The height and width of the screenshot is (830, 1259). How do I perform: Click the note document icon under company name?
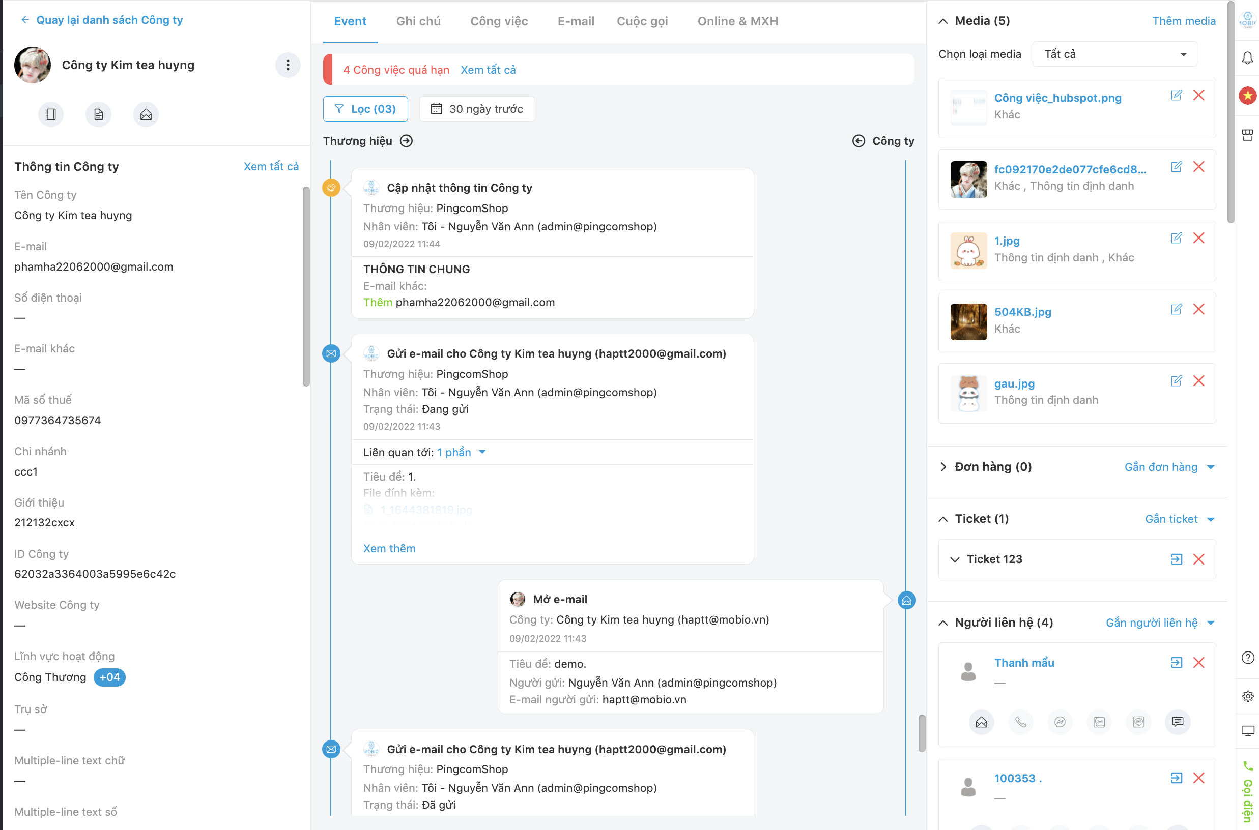click(x=99, y=114)
